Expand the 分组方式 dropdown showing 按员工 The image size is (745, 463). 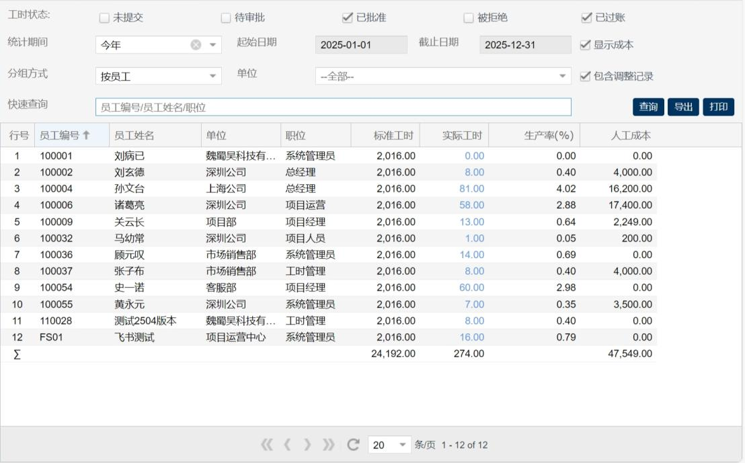click(x=213, y=76)
